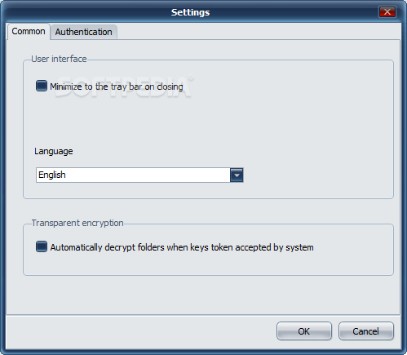
Task: Click the English text in language field
Action: click(52, 175)
